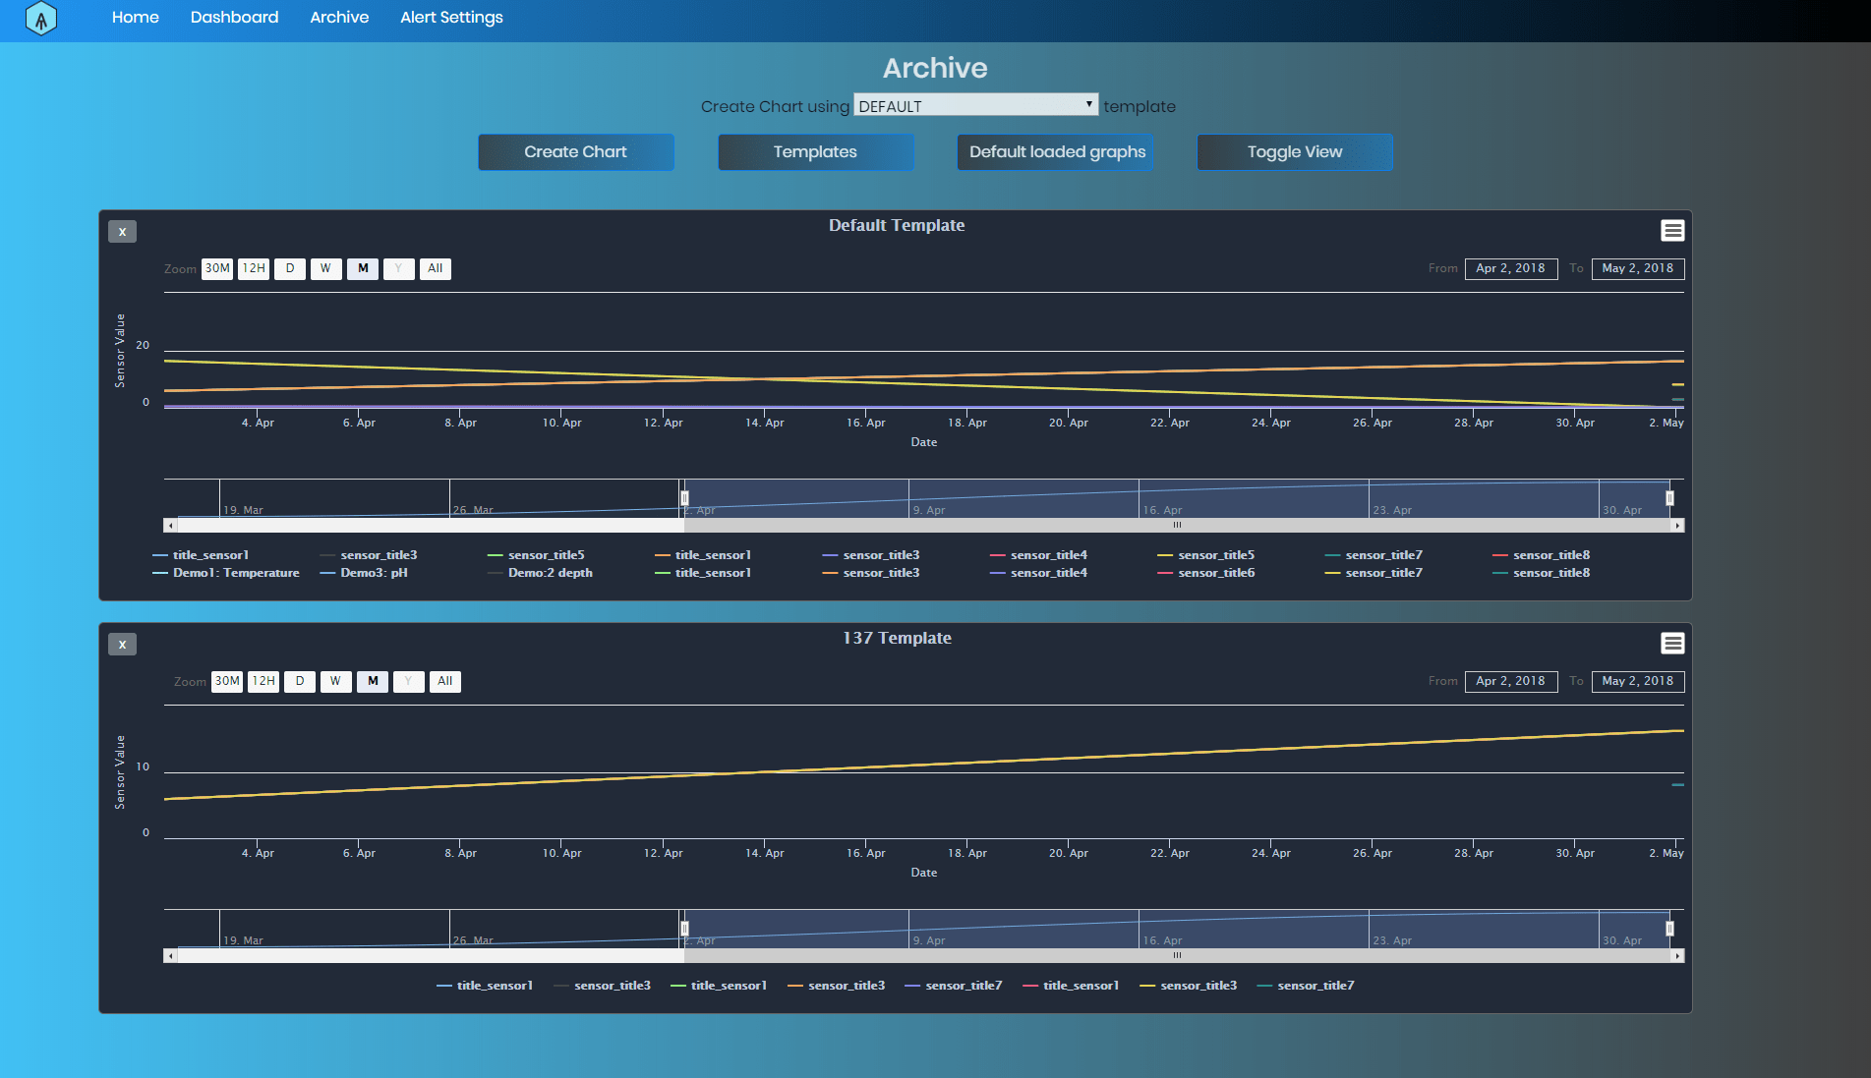Edit the From date in Default Template chart

pos(1510,268)
